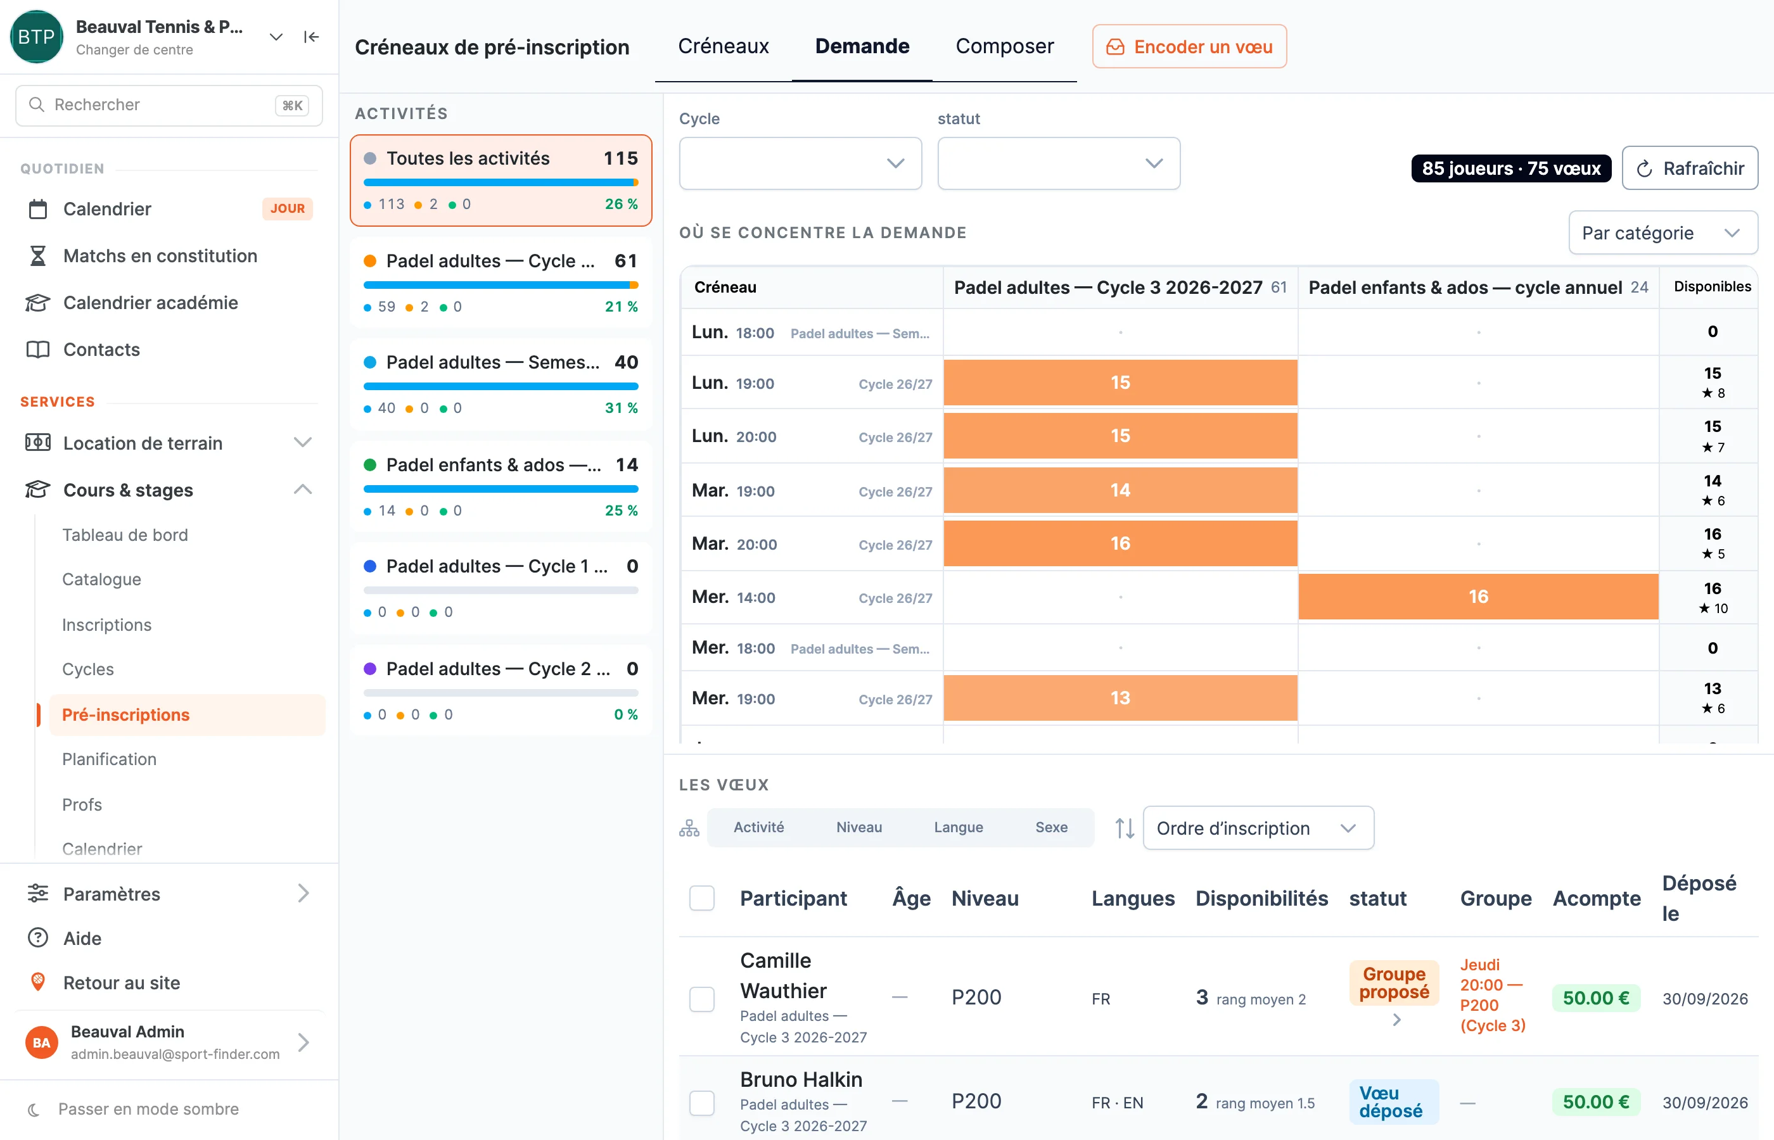
Task: Switch to the Créneaux tab
Action: pos(724,46)
